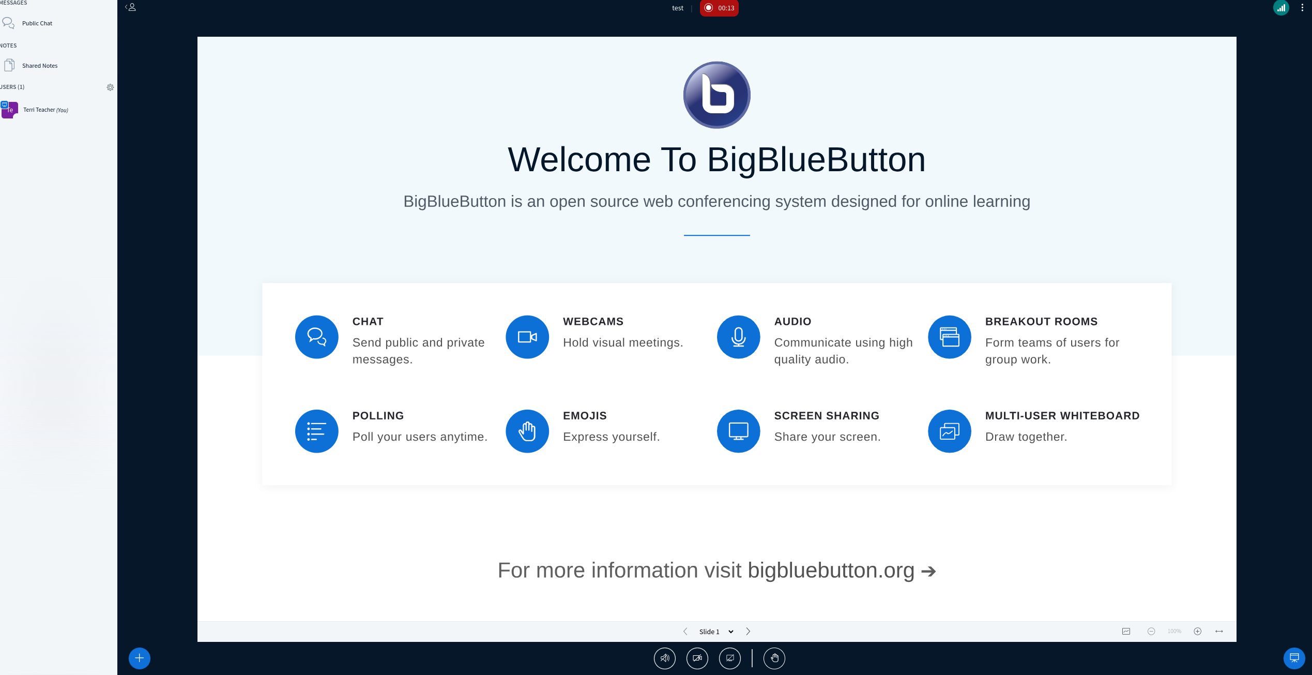
Task: Toggle the audio speaker button
Action: tap(665, 658)
